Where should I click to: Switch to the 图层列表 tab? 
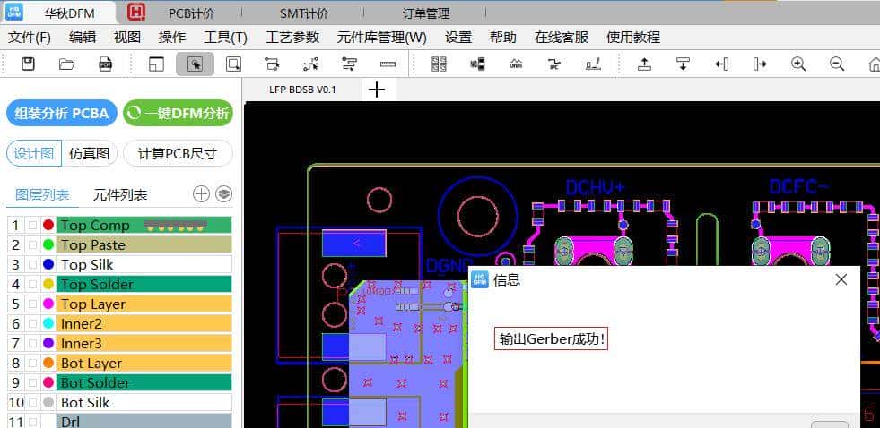pos(42,195)
